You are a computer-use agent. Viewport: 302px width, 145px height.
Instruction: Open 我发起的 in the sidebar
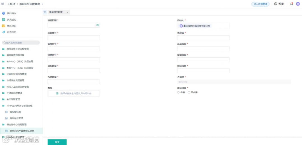(x=11, y=19)
